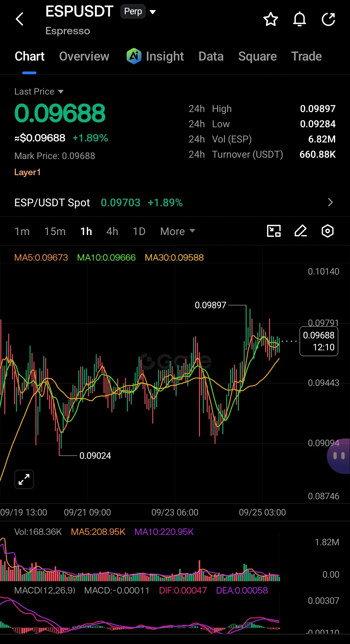Open chart settings hexagon icon
This screenshot has width=350, height=644.
[x=328, y=231]
